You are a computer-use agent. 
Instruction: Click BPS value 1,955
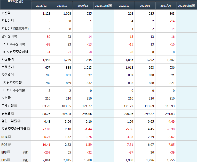(x=171, y=160)
